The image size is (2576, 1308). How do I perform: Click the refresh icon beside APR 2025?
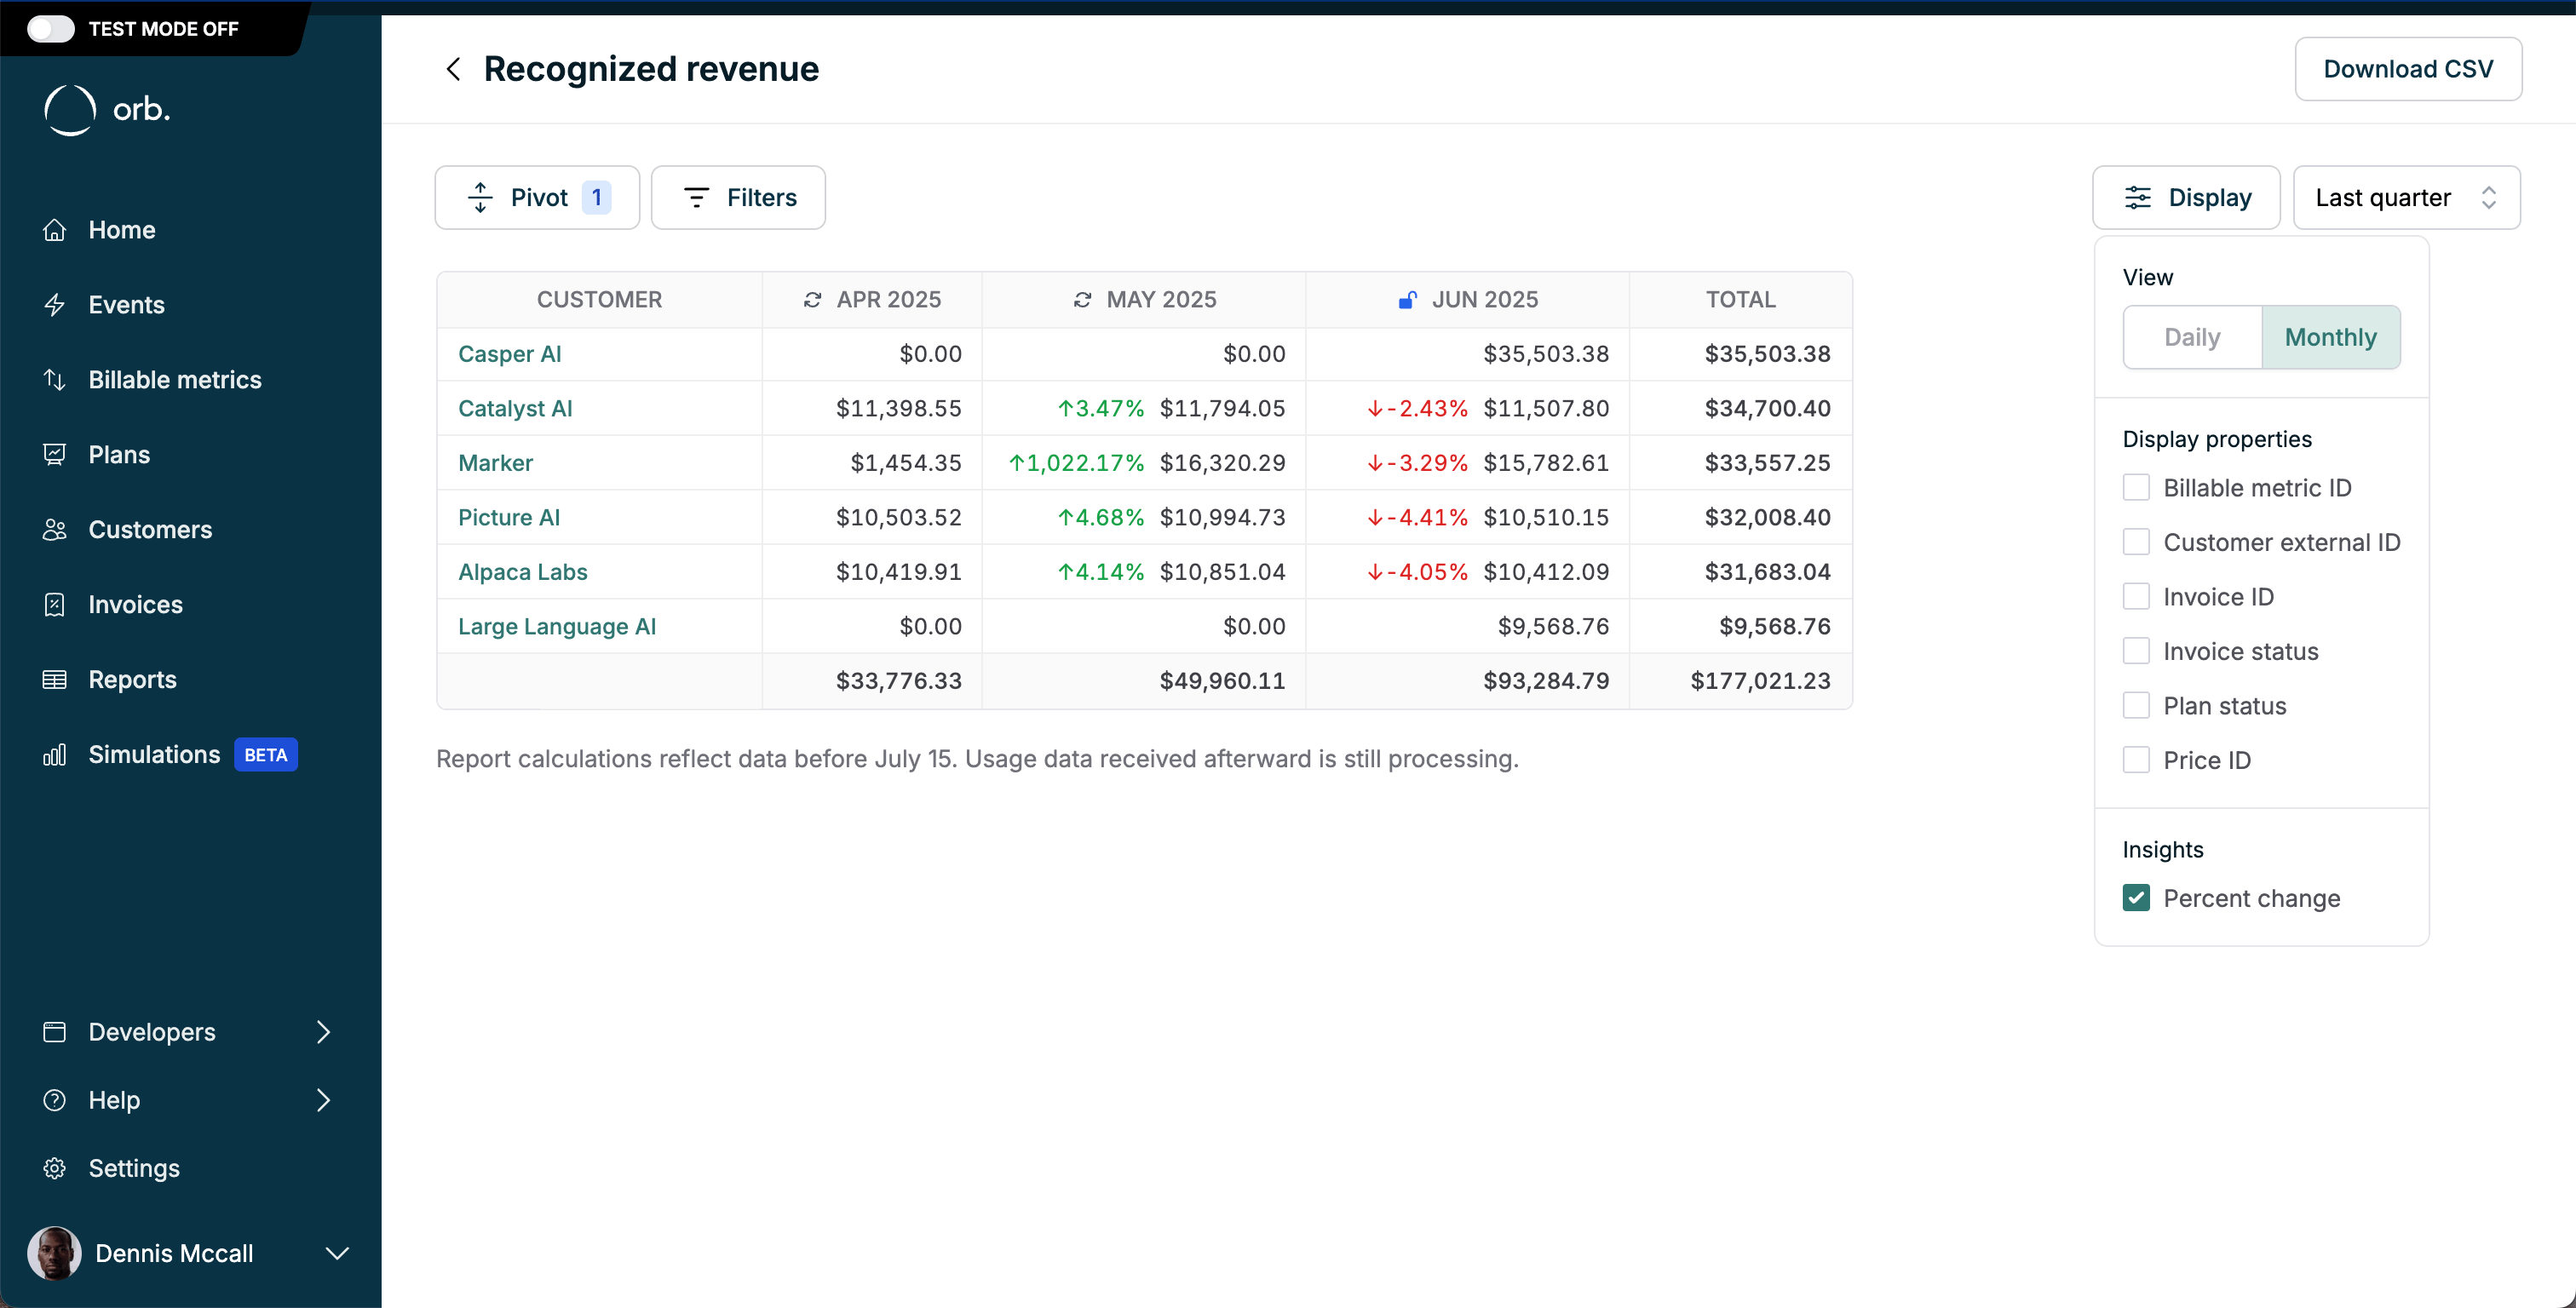(812, 300)
